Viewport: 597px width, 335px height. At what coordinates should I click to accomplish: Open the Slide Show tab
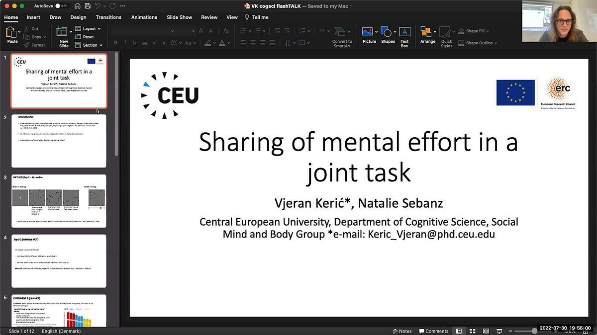179,17
